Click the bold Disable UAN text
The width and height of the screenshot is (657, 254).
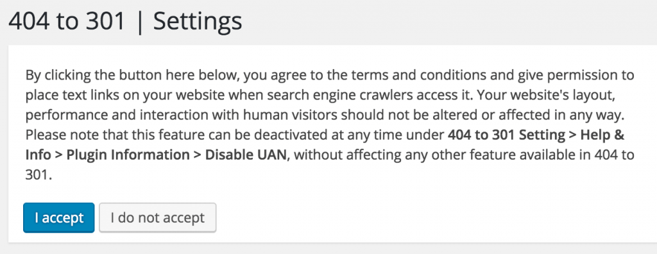246,155
